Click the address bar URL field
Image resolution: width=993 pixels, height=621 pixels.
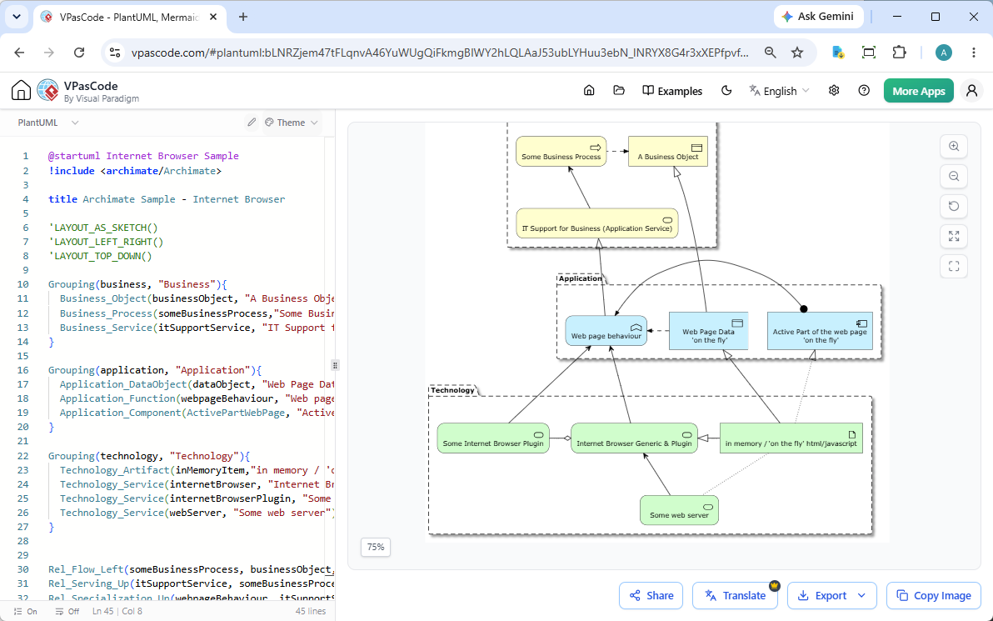[440, 53]
